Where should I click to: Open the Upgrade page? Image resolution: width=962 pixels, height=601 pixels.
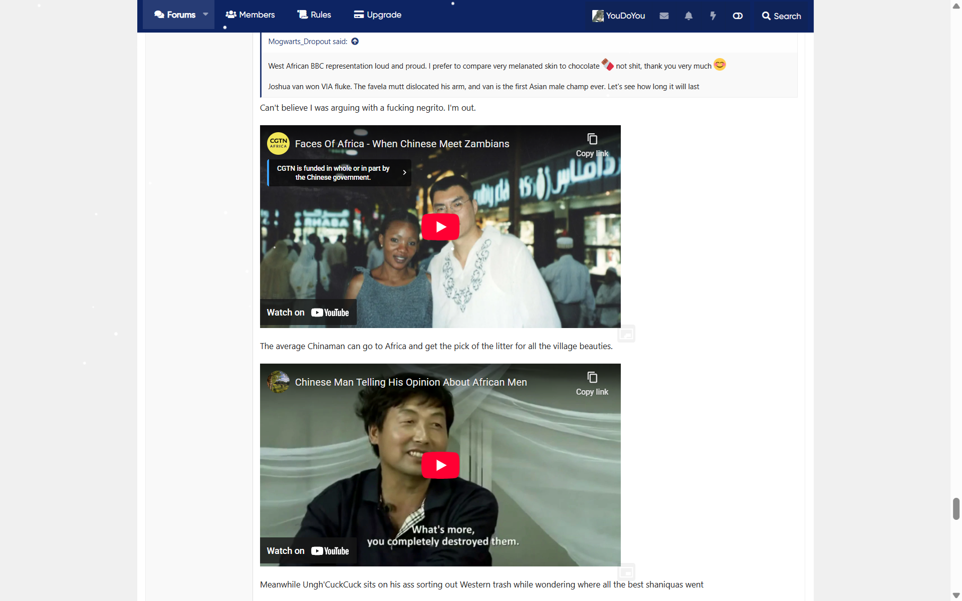click(377, 15)
